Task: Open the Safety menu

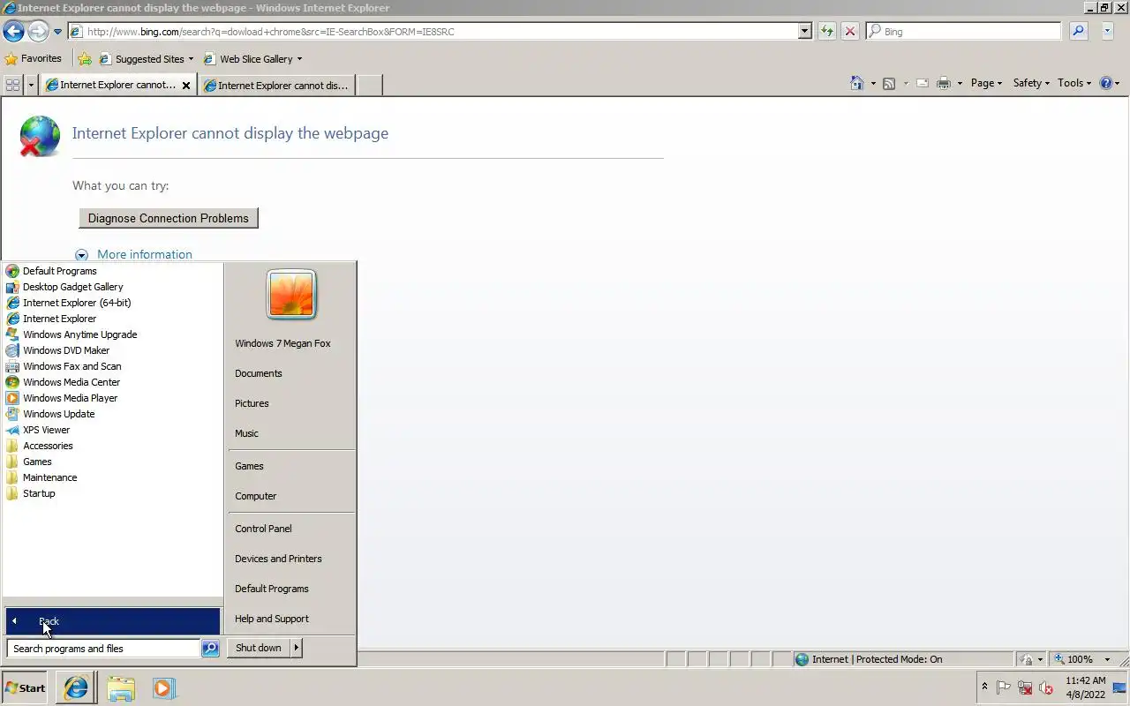Action: click(1030, 83)
